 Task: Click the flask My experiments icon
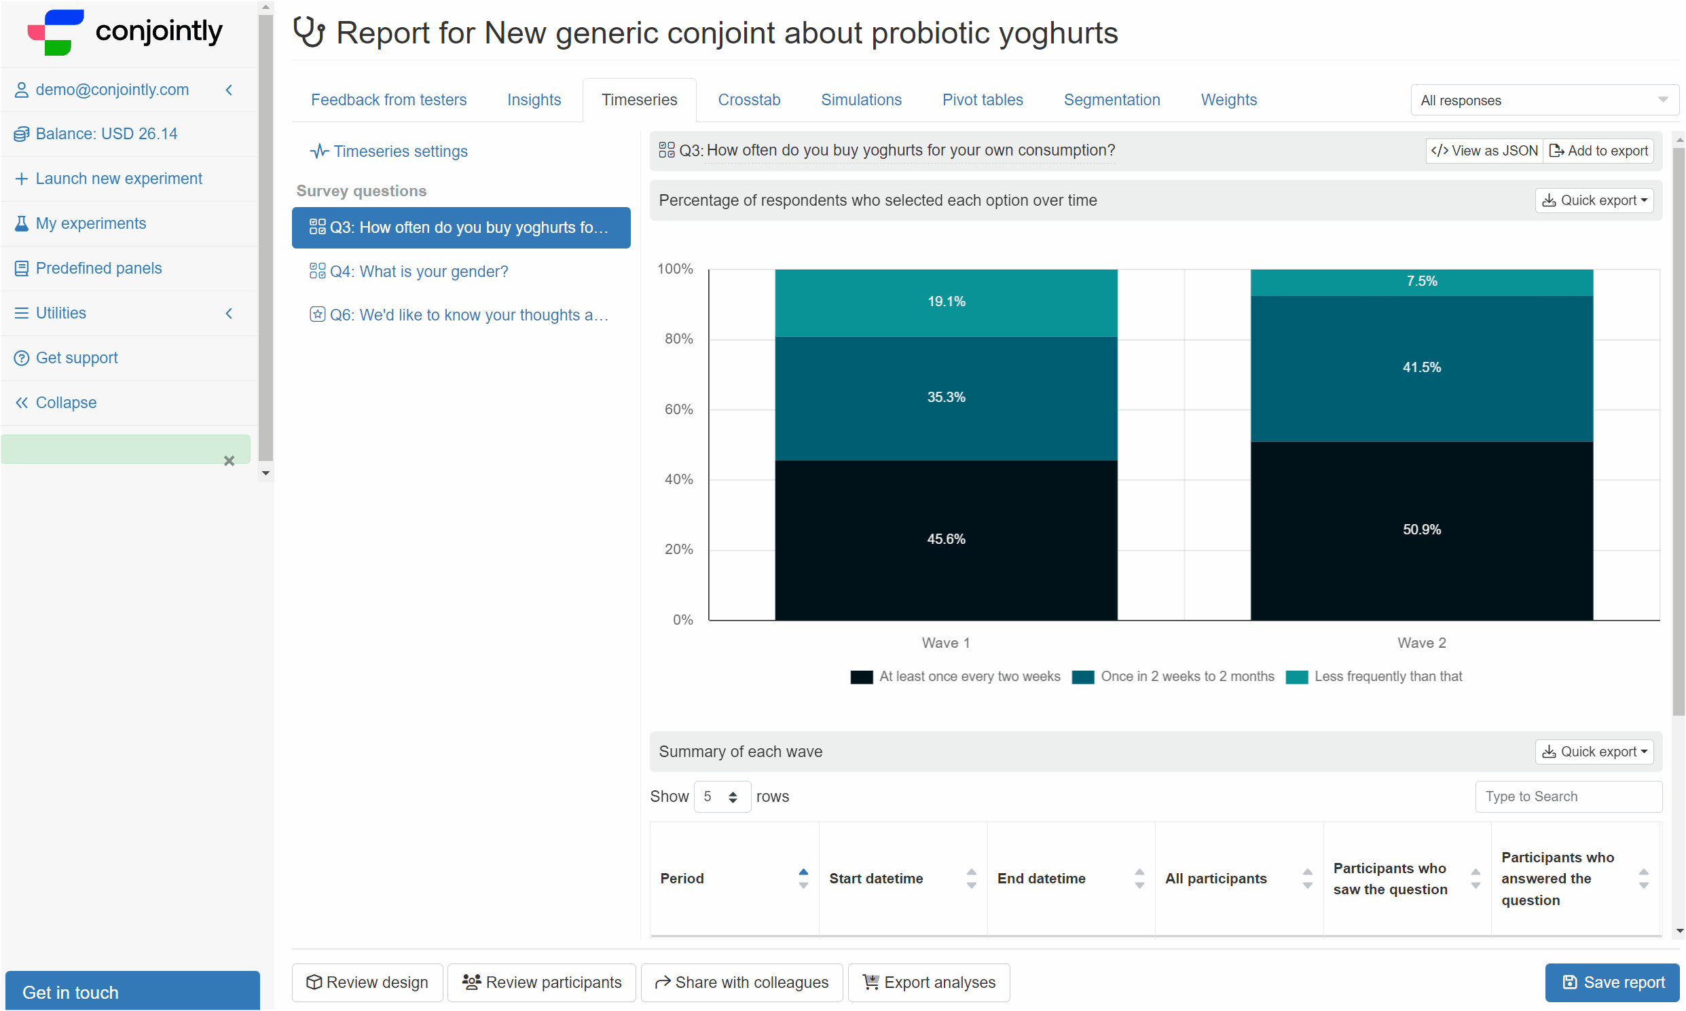tap(22, 223)
